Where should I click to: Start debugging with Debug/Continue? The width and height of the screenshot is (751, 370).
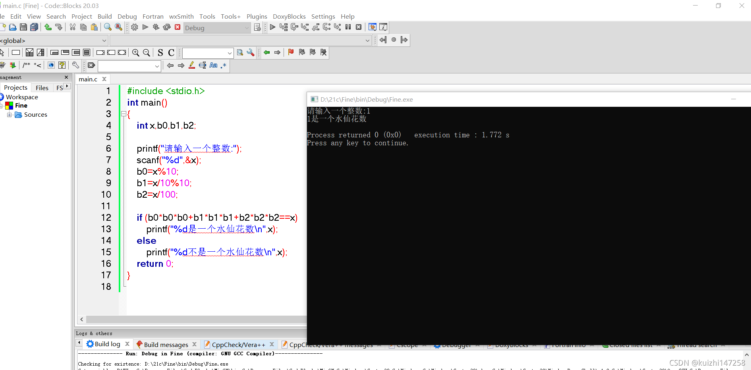272,27
